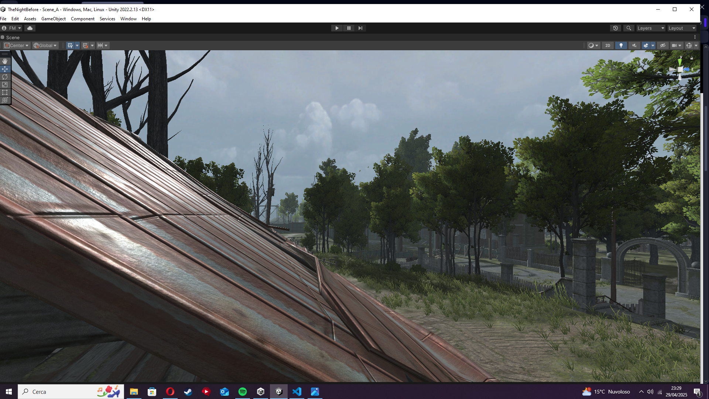Select the Transform tool
The image size is (709, 399).
tap(5, 100)
